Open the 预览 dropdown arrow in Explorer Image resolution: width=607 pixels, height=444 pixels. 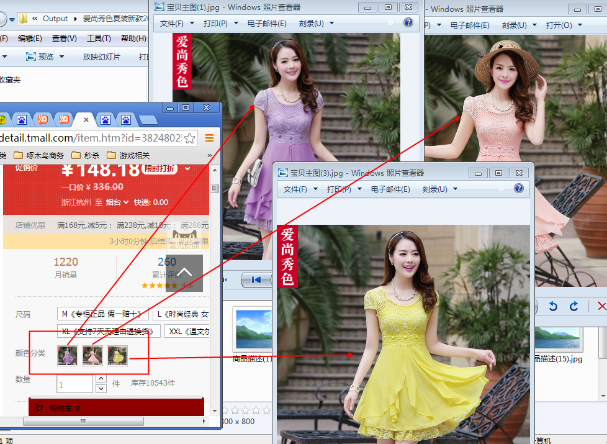[x=61, y=57]
